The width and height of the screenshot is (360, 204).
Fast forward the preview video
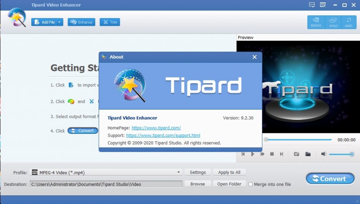click(262, 154)
